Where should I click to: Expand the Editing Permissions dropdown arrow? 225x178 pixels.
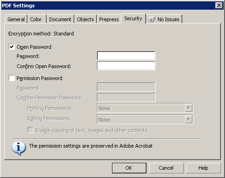[189, 119]
